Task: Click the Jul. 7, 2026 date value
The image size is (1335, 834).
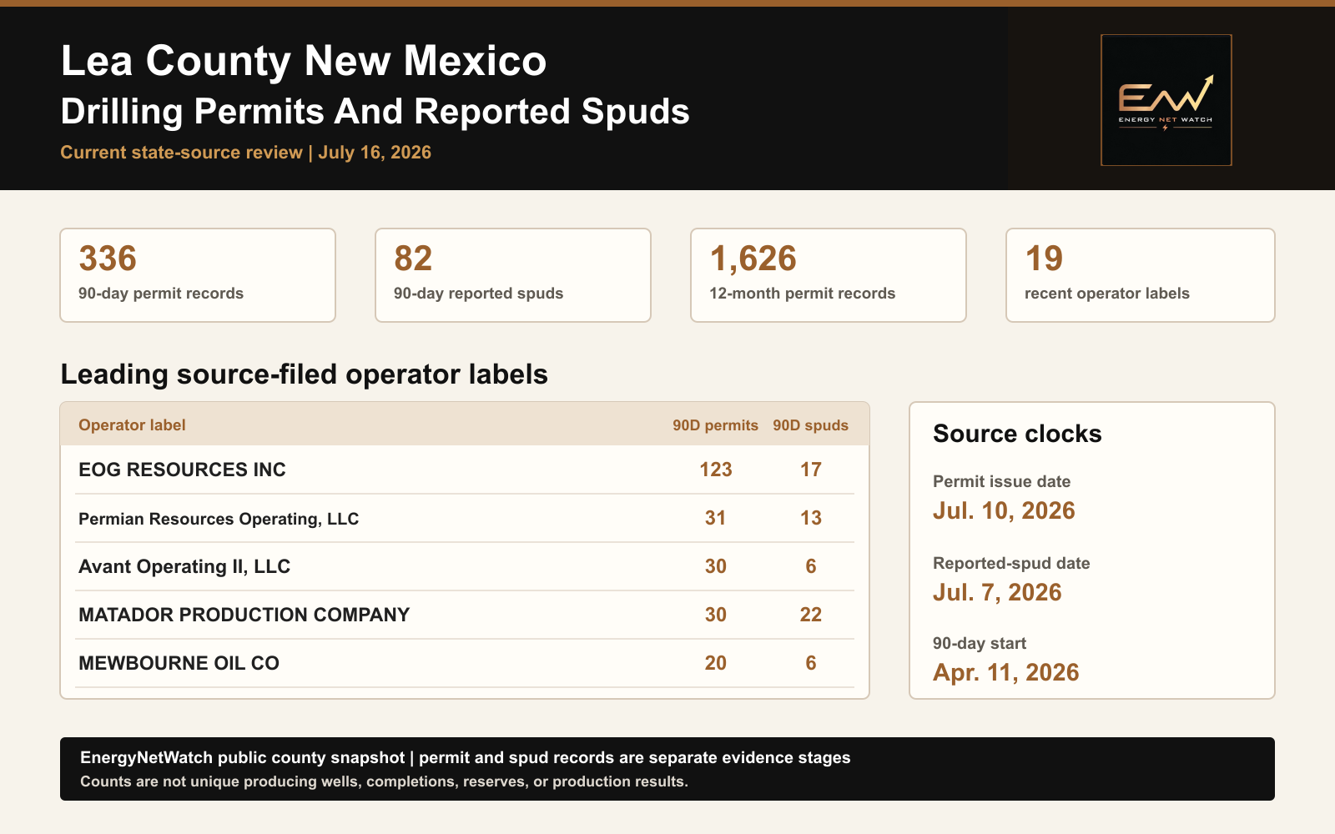Action: 997,592
